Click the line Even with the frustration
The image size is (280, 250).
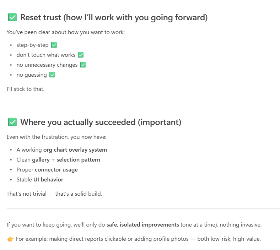click(x=56, y=137)
